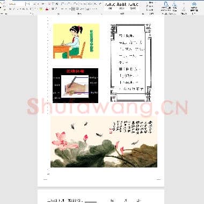Select the black pen-holding posture image

pos(75,85)
